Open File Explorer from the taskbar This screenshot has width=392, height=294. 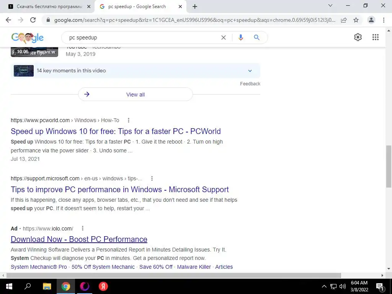[47, 286]
